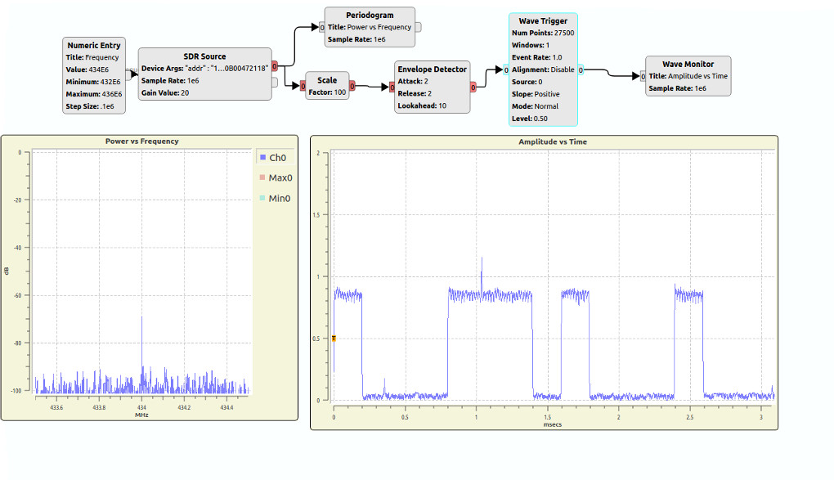
Task: Select the Periodogram block title
Action: tap(370, 15)
